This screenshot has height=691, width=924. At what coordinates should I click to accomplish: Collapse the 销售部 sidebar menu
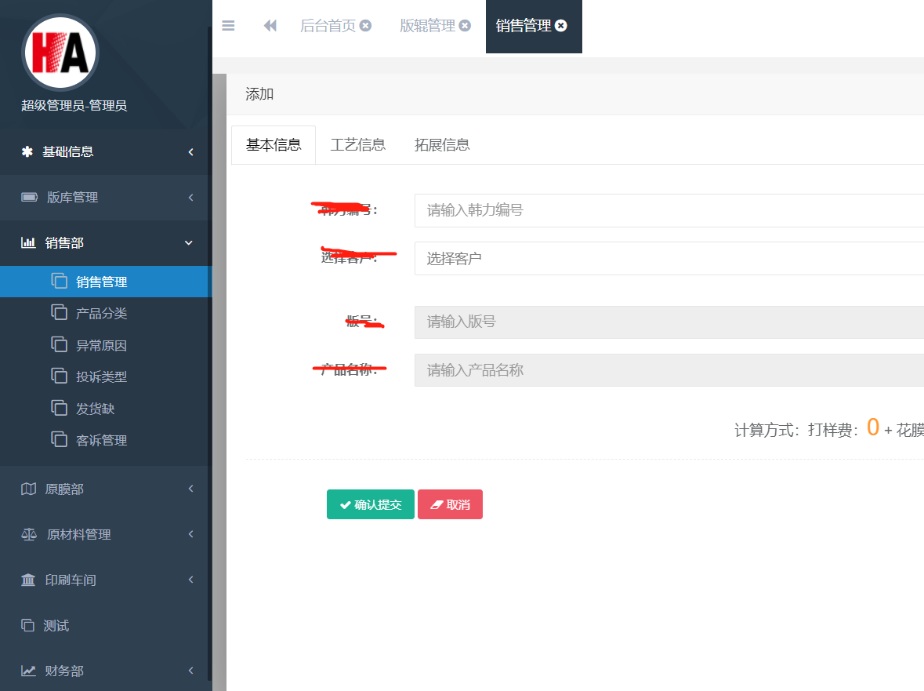(x=106, y=243)
